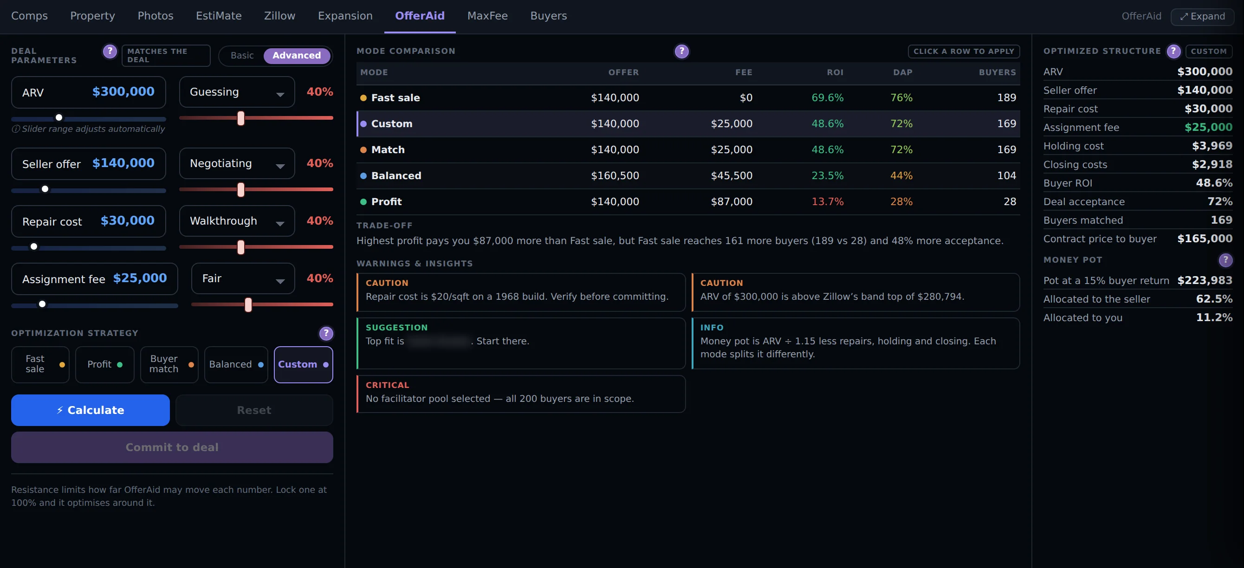Select the Buyer match strategy
The height and width of the screenshot is (568, 1244).
coord(169,364)
